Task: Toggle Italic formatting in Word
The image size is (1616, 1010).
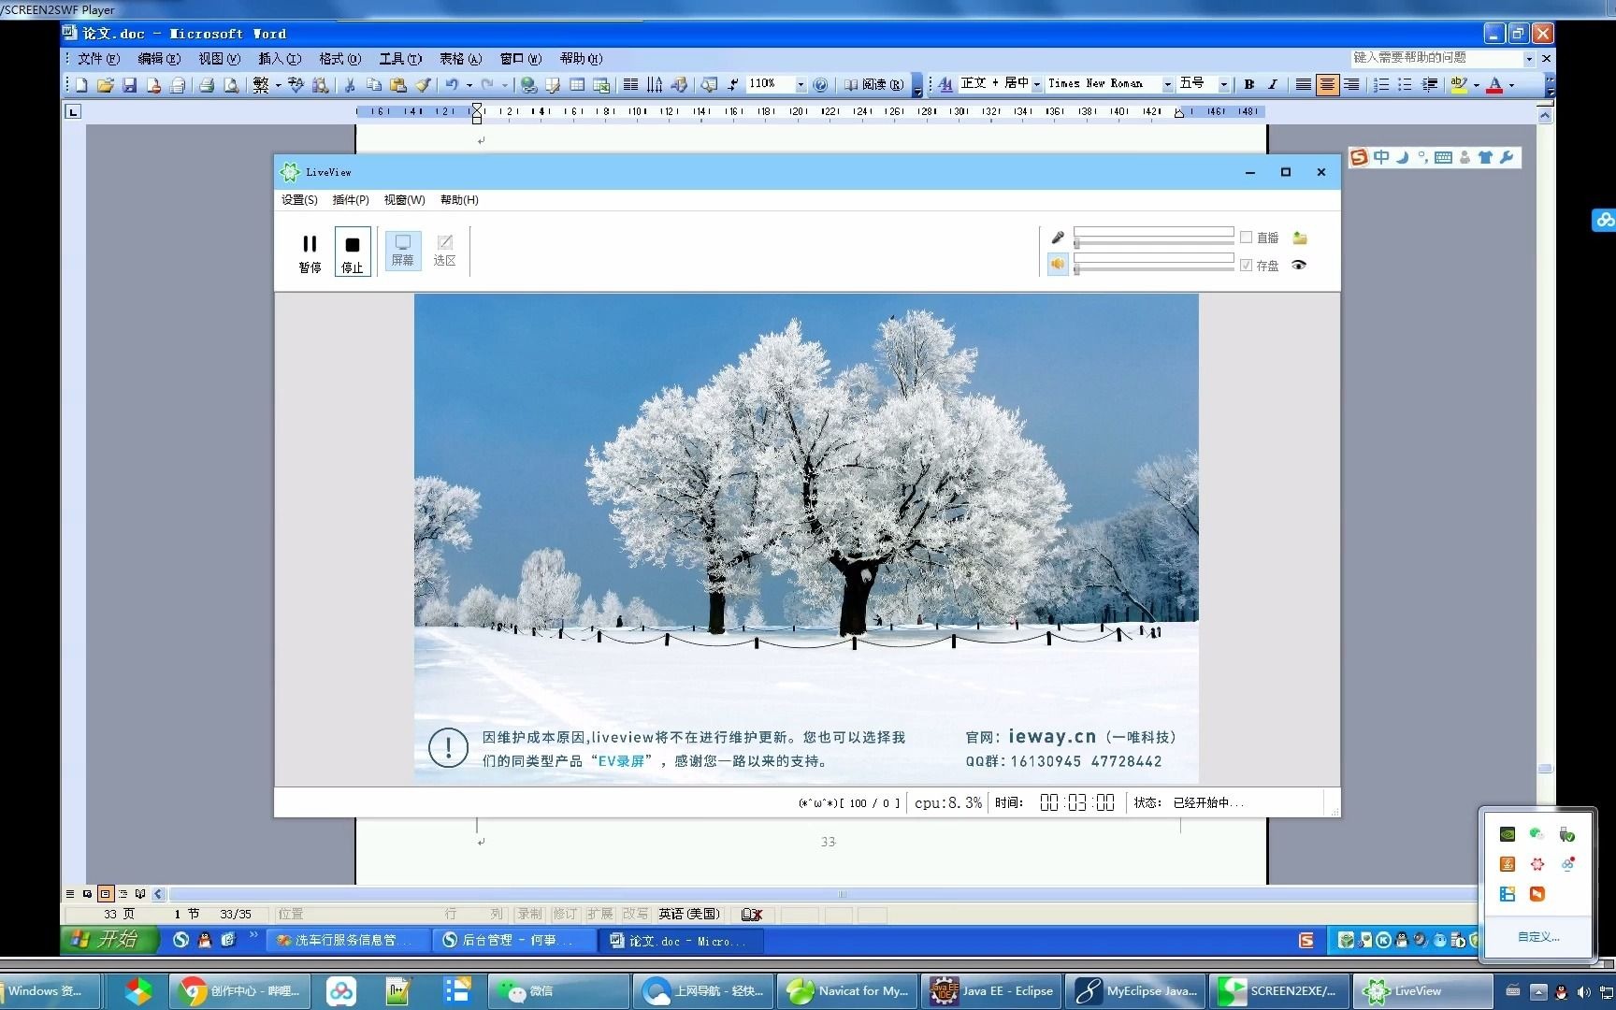Action: point(1273,85)
